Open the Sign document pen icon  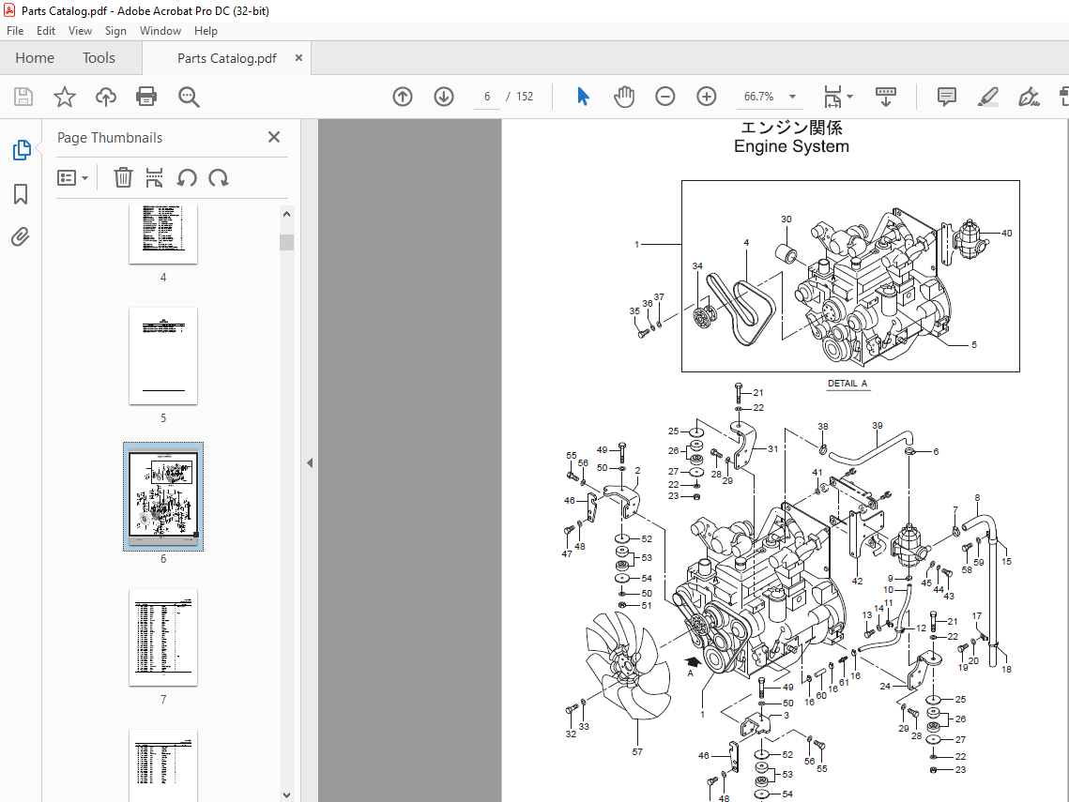point(1029,97)
